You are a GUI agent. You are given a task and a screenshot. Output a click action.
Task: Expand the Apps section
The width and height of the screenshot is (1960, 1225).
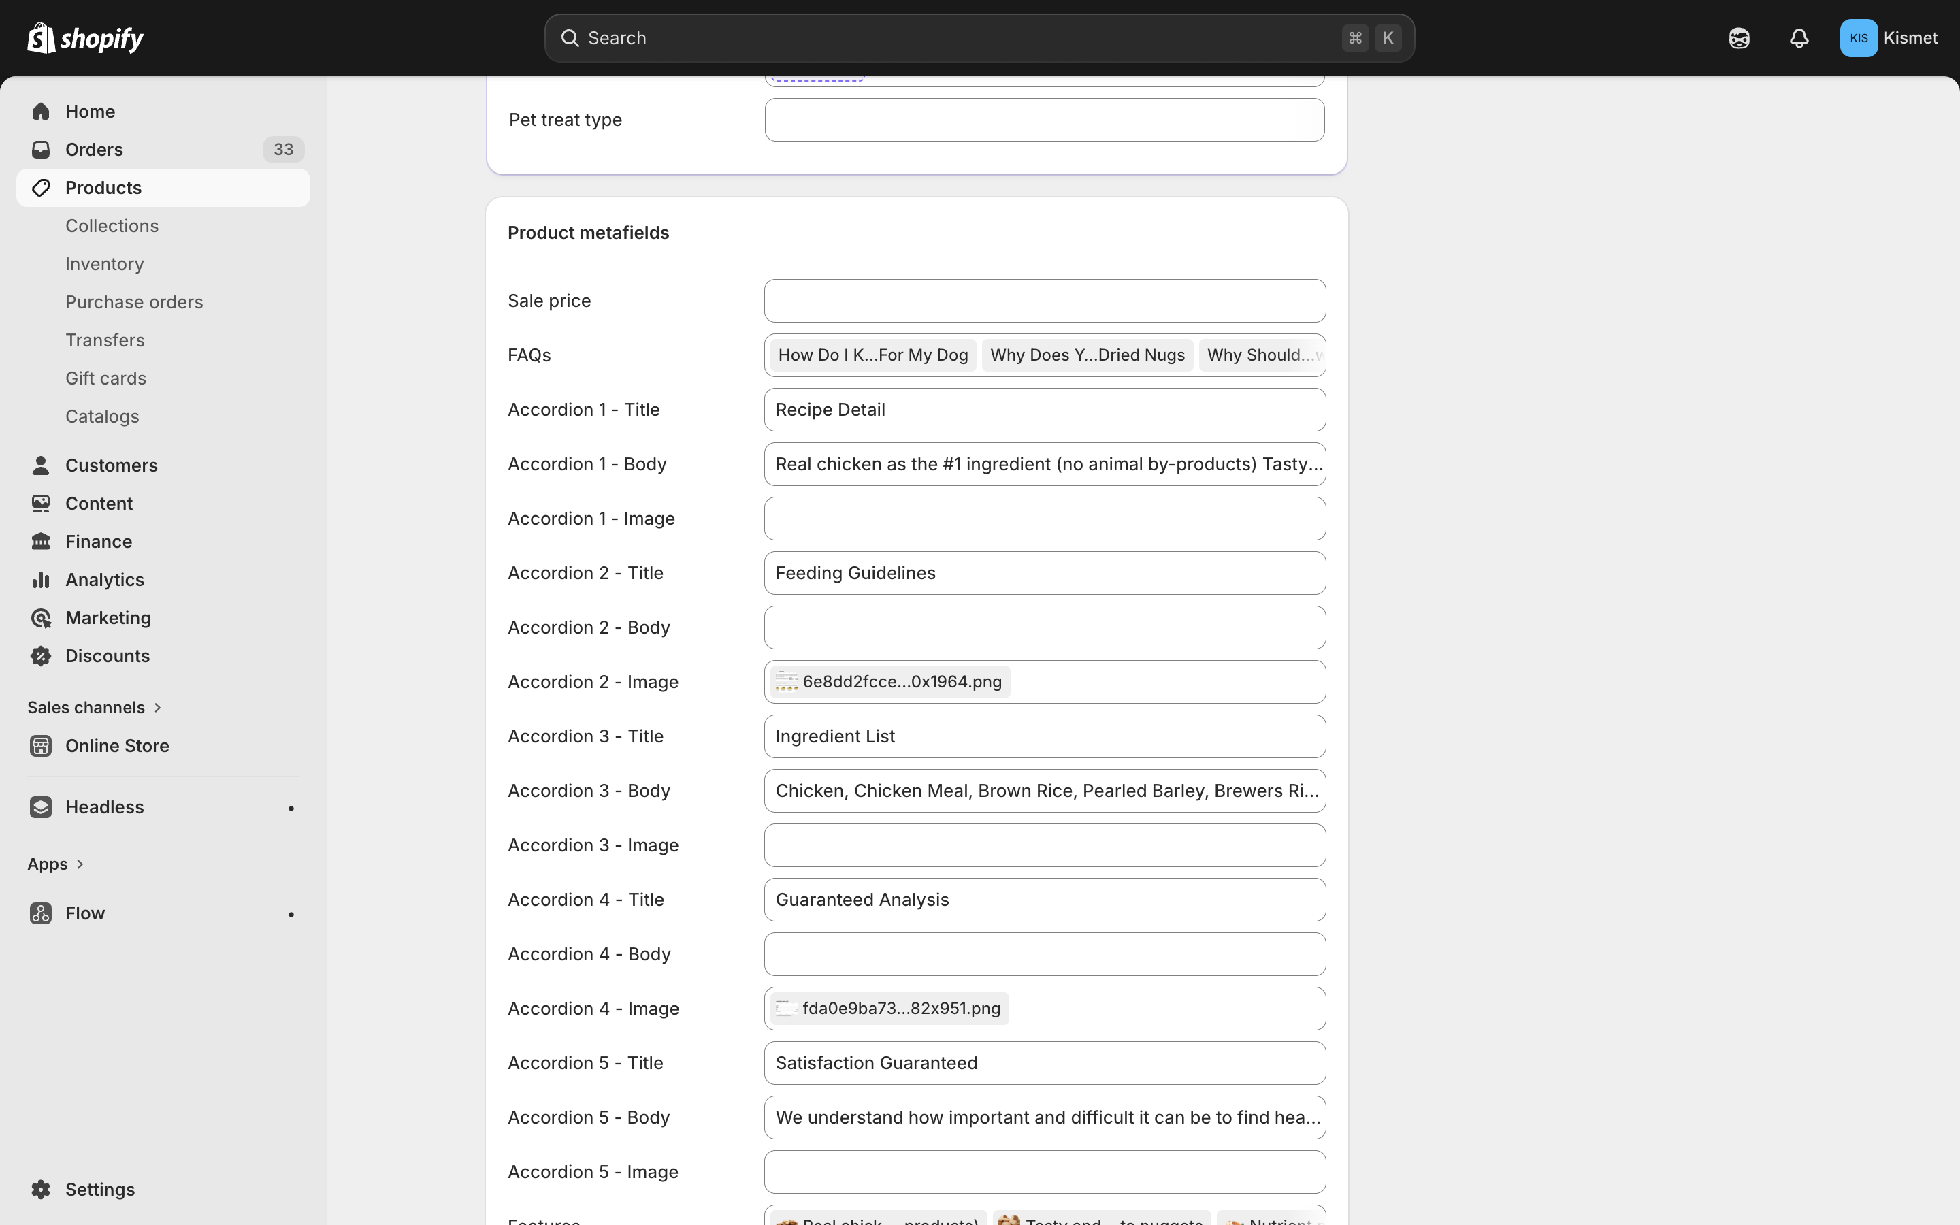(56, 863)
